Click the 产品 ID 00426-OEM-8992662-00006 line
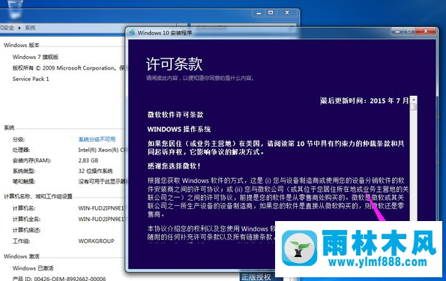 pos(59,279)
